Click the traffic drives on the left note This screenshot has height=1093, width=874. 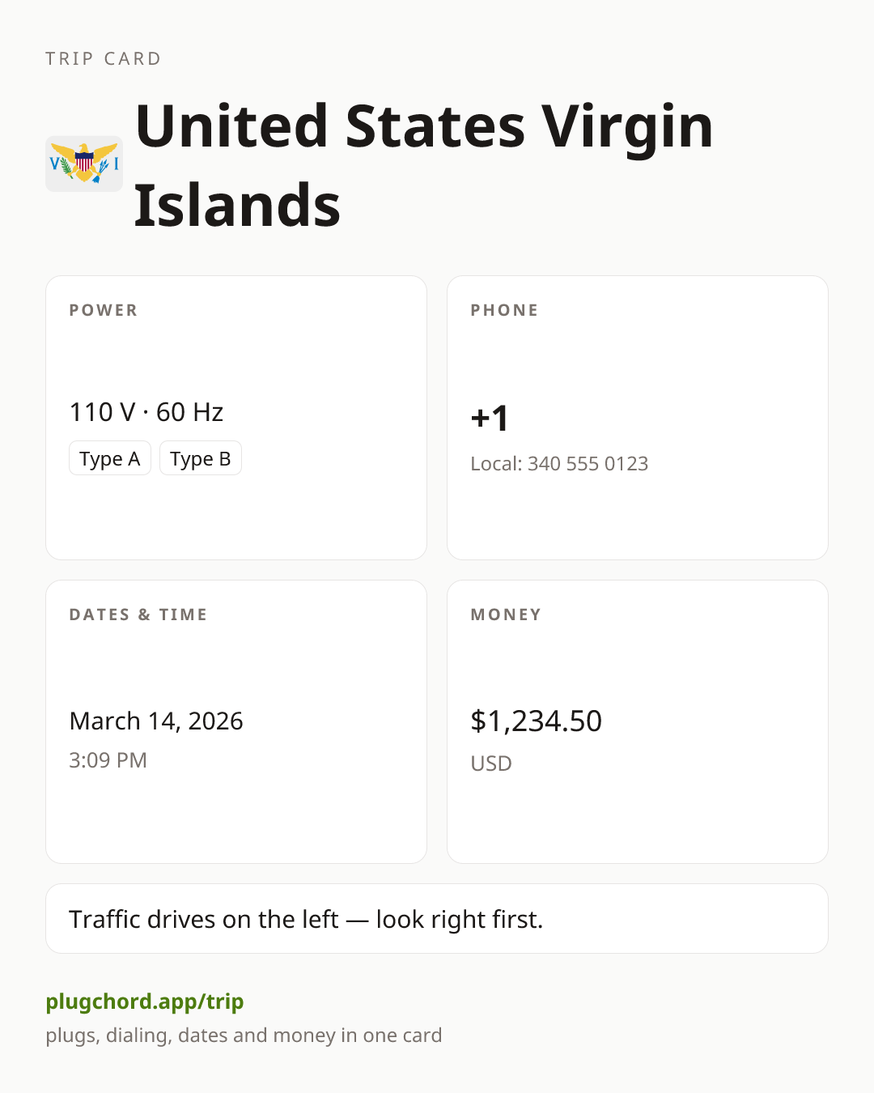click(306, 919)
